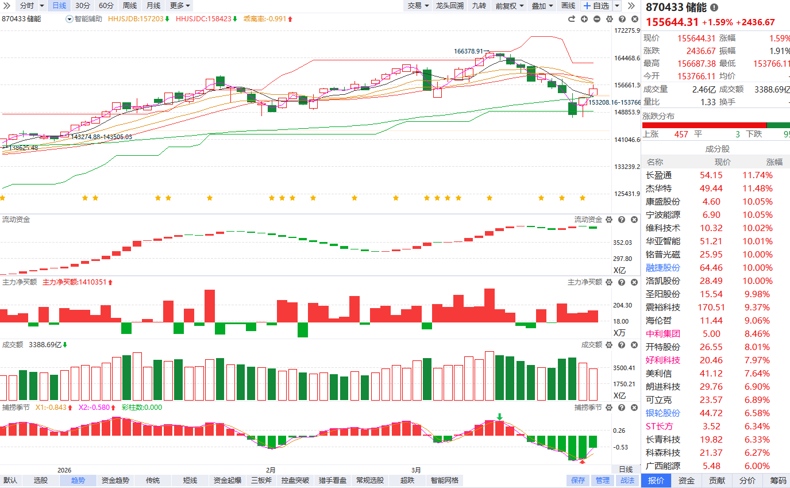Click the 涨幅 column header to sort
The width and height of the screenshot is (790, 488).
click(774, 162)
